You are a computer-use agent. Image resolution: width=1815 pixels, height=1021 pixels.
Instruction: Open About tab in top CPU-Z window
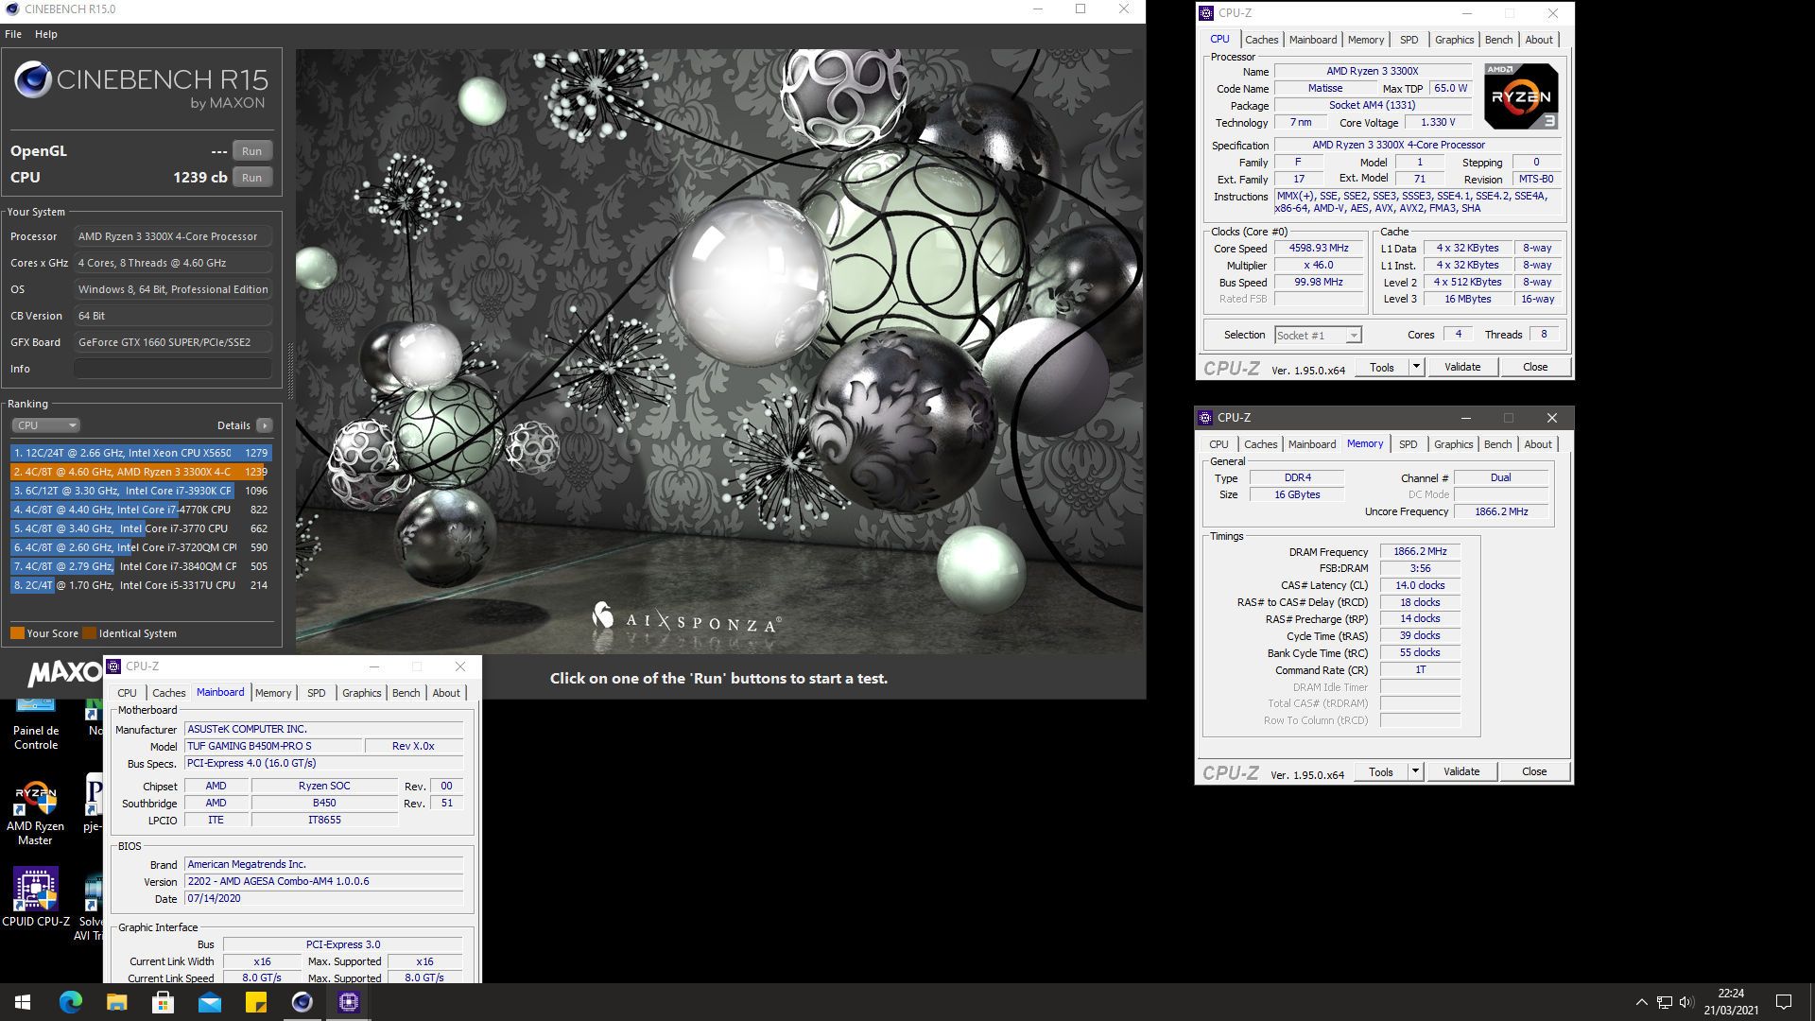(1539, 40)
